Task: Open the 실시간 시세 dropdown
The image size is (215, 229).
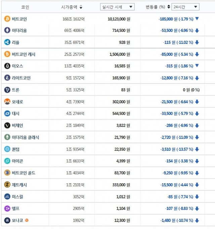Action: tap(117, 7)
